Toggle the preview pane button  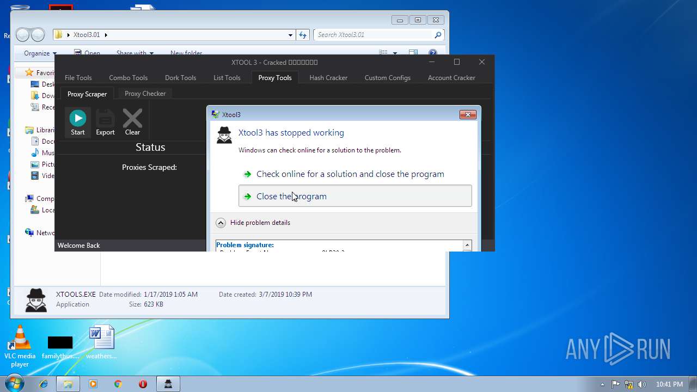tap(413, 53)
